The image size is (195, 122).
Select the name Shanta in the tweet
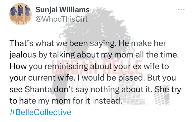38,89
